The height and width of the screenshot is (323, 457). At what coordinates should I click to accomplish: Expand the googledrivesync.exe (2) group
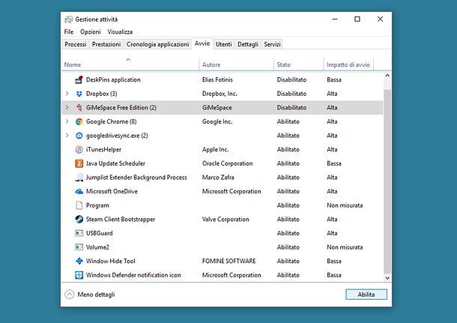[x=67, y=135]
